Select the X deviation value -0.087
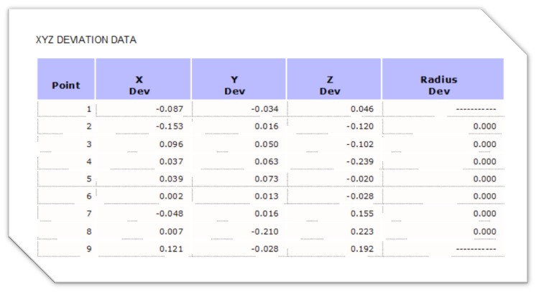This screenshot has width=536, height=292. click(x=170, y=109)
